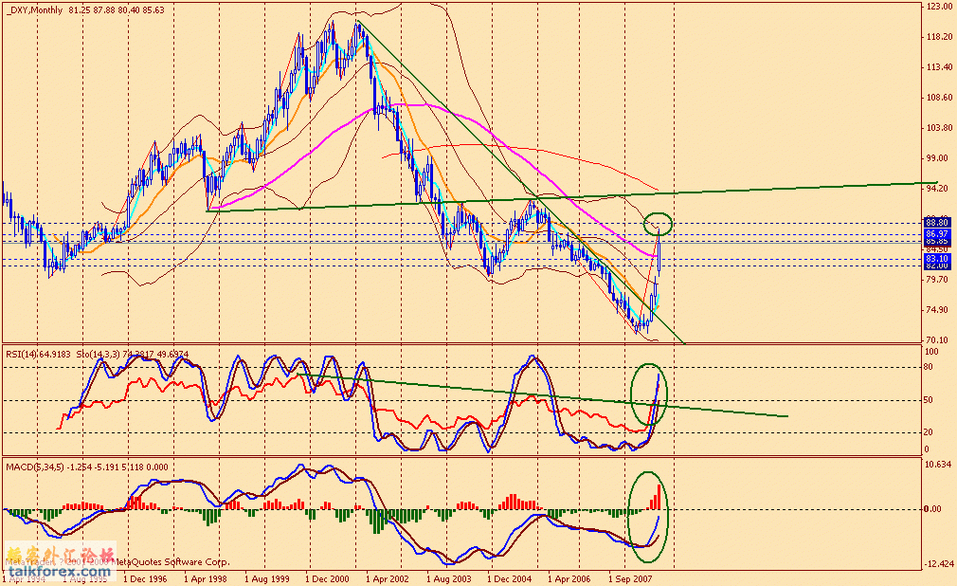
Task: Select the green ellipse around the latest price candle
Action: coord(658,224)
